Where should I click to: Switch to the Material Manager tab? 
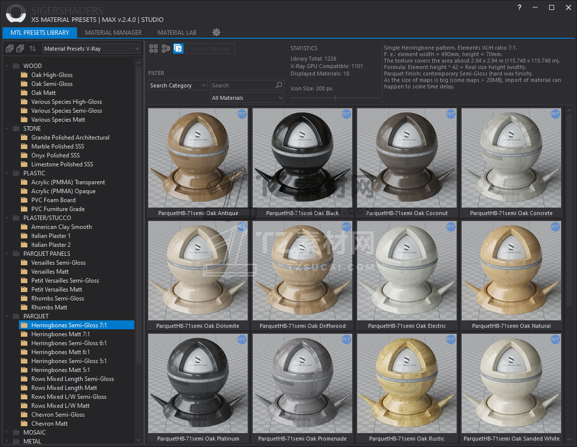[x=113, y=33]
